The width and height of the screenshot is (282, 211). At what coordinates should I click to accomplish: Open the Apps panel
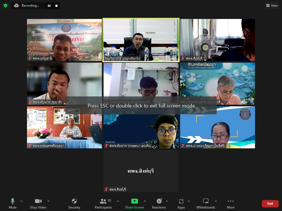click(181, 204)
